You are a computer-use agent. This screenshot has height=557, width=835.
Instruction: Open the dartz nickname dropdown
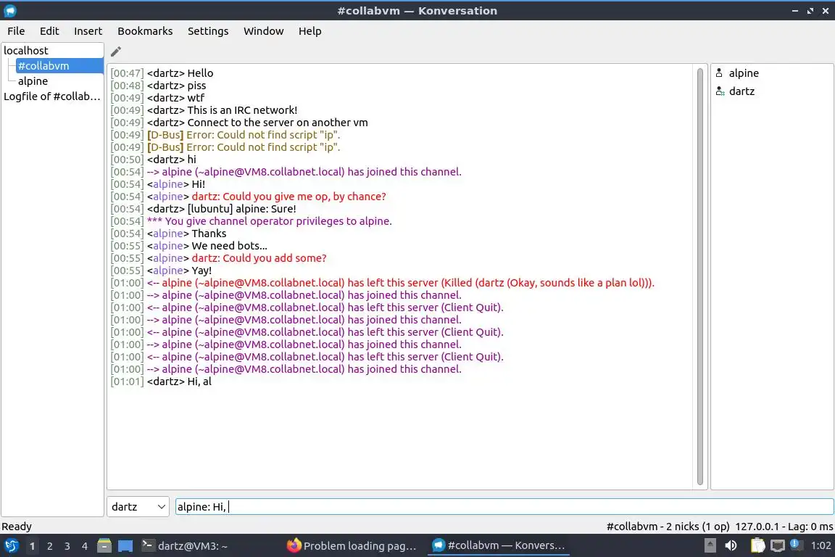(x=138, y=507)
